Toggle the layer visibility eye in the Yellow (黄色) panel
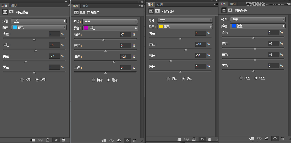Image resolution: width=291 pixels, height=143 pixels. [x=202, y=139]
